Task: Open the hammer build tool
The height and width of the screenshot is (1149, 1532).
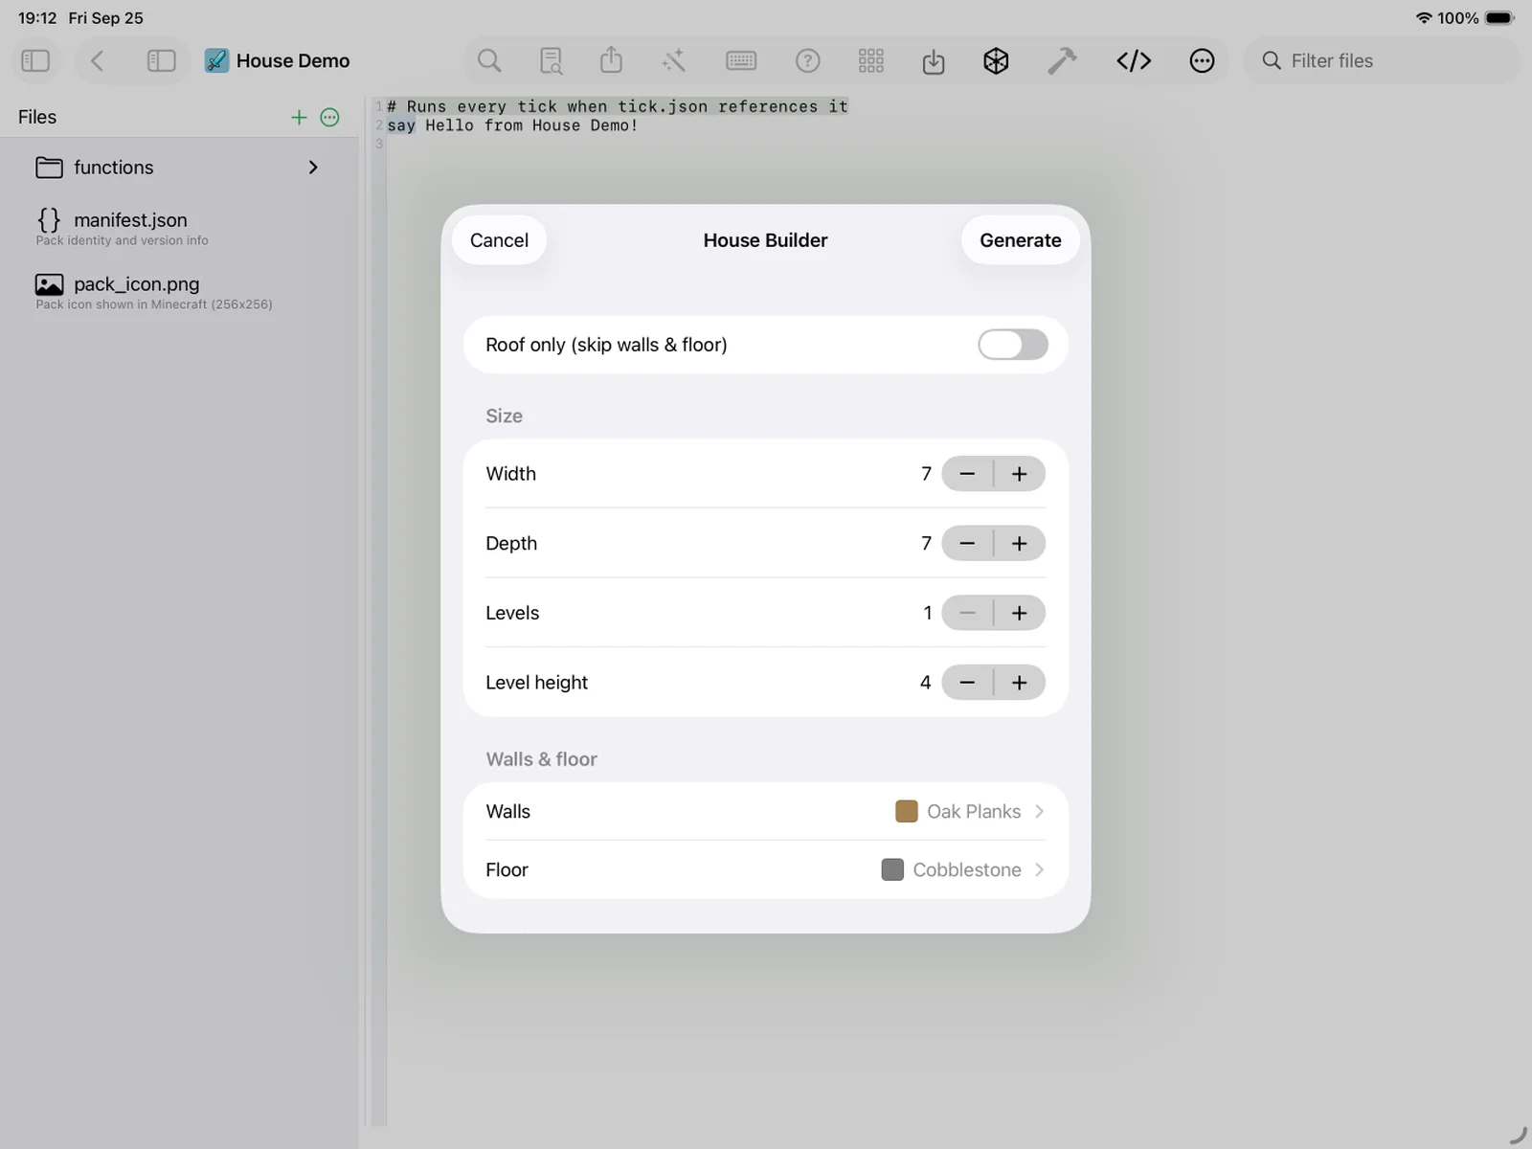Action: coord(1061,60)
